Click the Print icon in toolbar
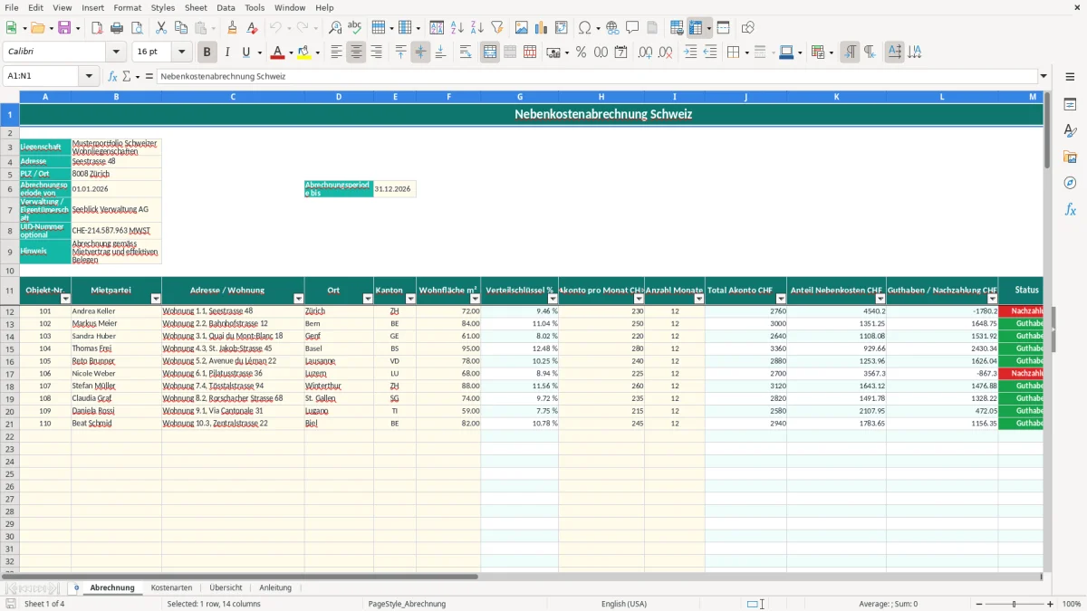 (x=117, y=28)
